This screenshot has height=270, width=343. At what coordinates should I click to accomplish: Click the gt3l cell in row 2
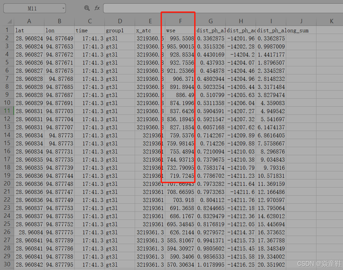[x=120, y=38]
